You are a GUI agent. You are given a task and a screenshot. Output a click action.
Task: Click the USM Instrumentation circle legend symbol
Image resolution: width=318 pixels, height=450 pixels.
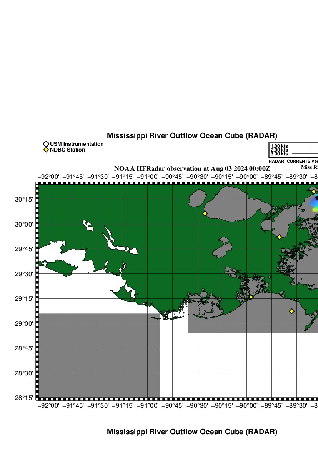[46, 144]
